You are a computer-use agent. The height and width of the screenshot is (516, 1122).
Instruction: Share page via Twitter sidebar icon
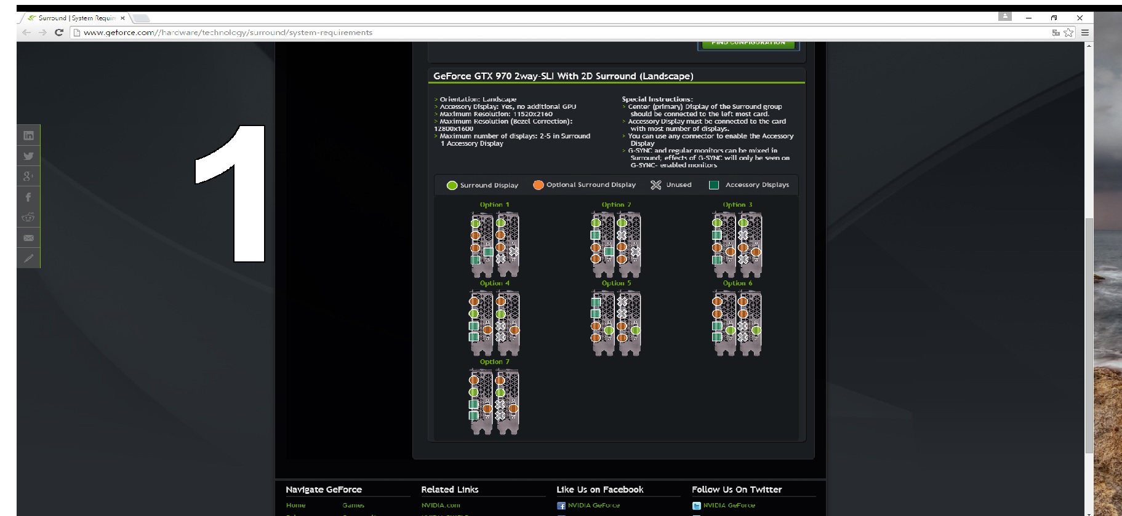coord(28,156)
